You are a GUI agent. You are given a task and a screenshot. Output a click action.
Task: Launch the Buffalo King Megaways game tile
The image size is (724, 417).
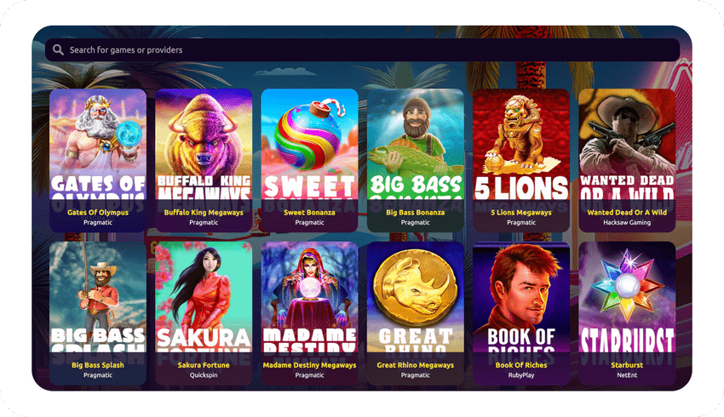tap(204, 160)
